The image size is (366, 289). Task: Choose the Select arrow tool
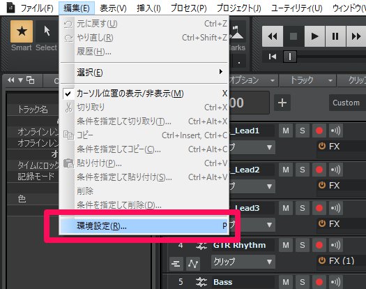point(47,31)
